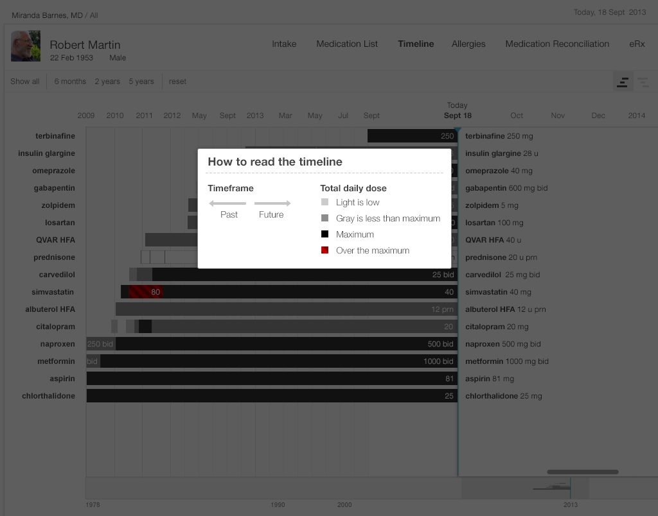
Task: Click Show all in the filter bar
Action: coord(25,82)
